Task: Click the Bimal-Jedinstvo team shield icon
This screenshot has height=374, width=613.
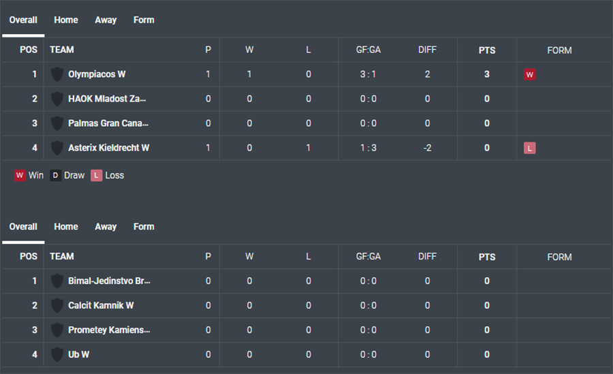Action: coord(57,281)
